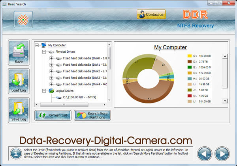
Task: Select the My Computer tree item
Action: [x=57, y=45]
